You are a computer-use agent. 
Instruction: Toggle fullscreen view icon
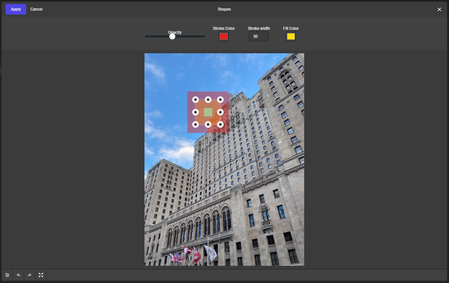41,275
